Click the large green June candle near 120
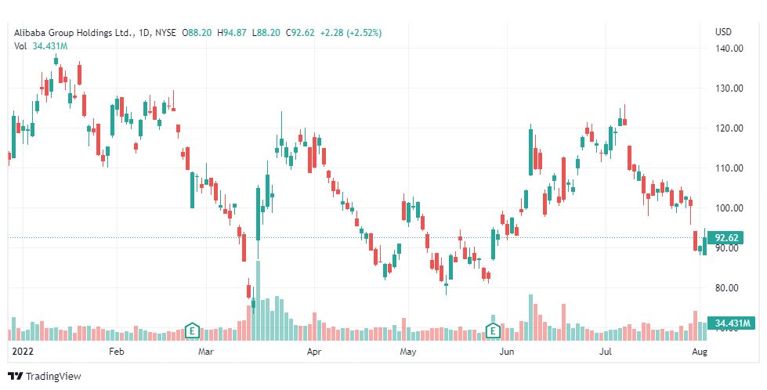This screenshot has width=767, height=390. pos(530,152)
